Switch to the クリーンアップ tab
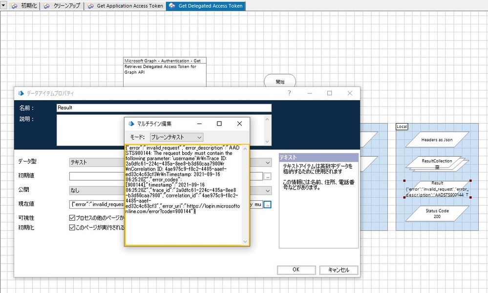Viewport: 488px width, 293px height. (x=62, y=6)
